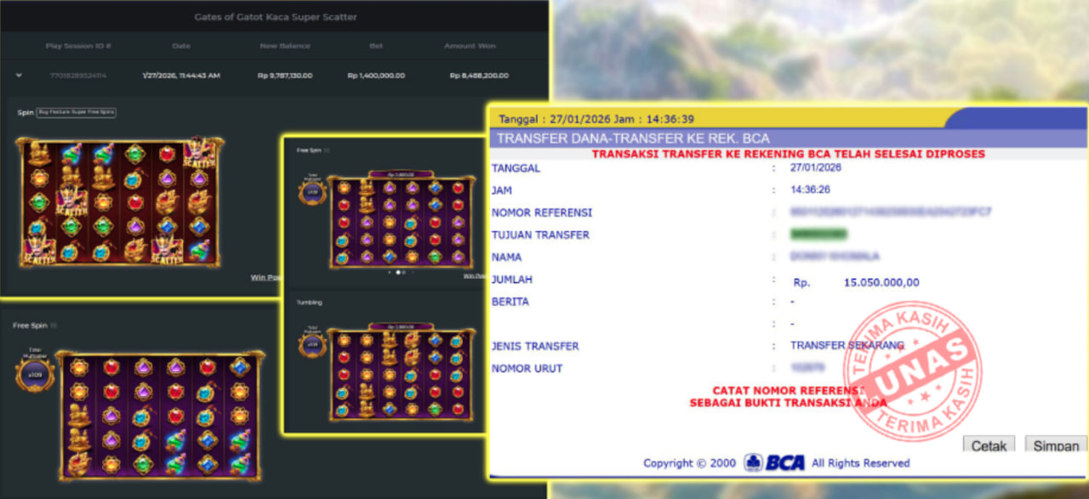Click Total Multiplier badge in yellow-framed Free Spin panel

click(x=312, y=191)
